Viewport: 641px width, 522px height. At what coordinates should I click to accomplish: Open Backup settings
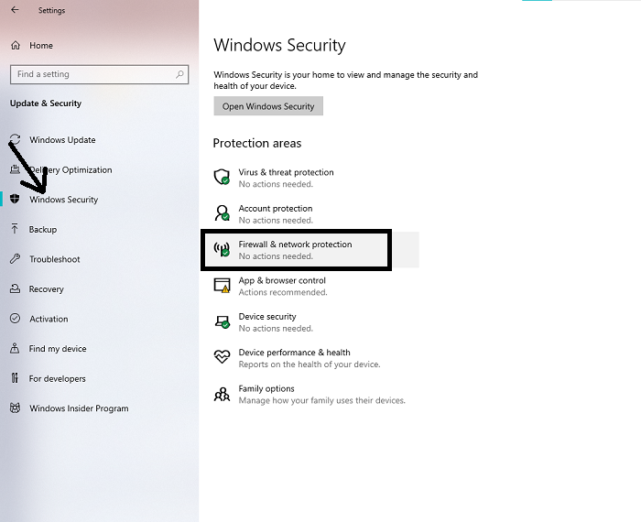(x=42, y=229)
